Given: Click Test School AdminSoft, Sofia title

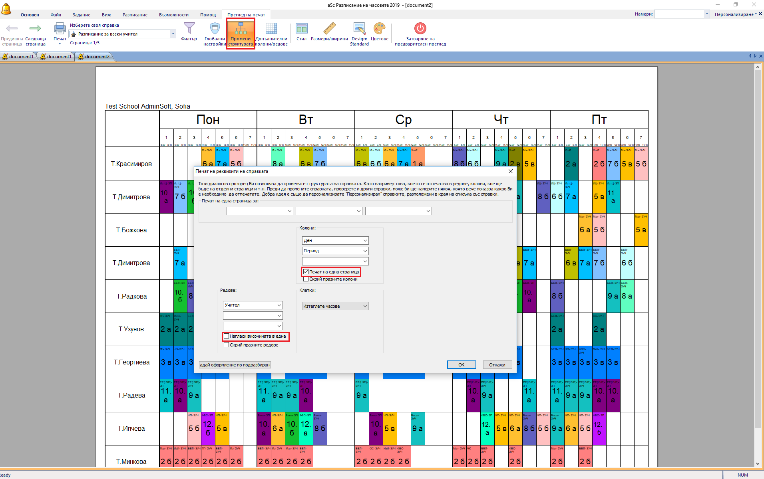Looking at the screenshot, I should click(x=147, y=106).
